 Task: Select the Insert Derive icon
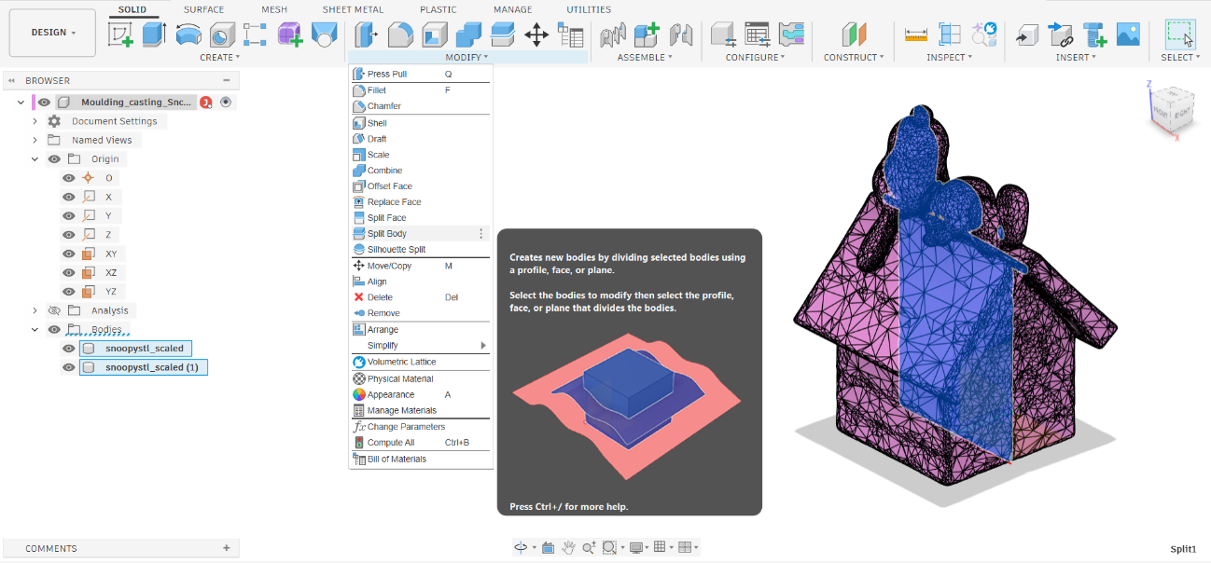pyautogui.click(x=1027, y=35)
